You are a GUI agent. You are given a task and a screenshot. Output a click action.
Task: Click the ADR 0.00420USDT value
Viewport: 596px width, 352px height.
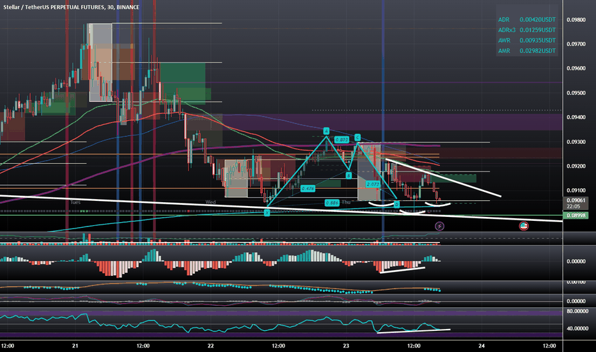pyautogui.click(x=537, y=19)
